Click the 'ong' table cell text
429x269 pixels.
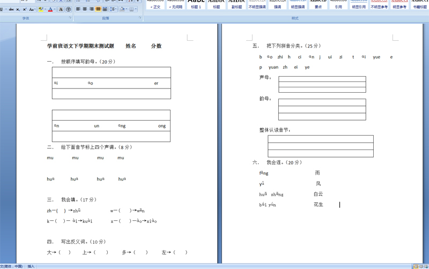[x=162, y=126]
